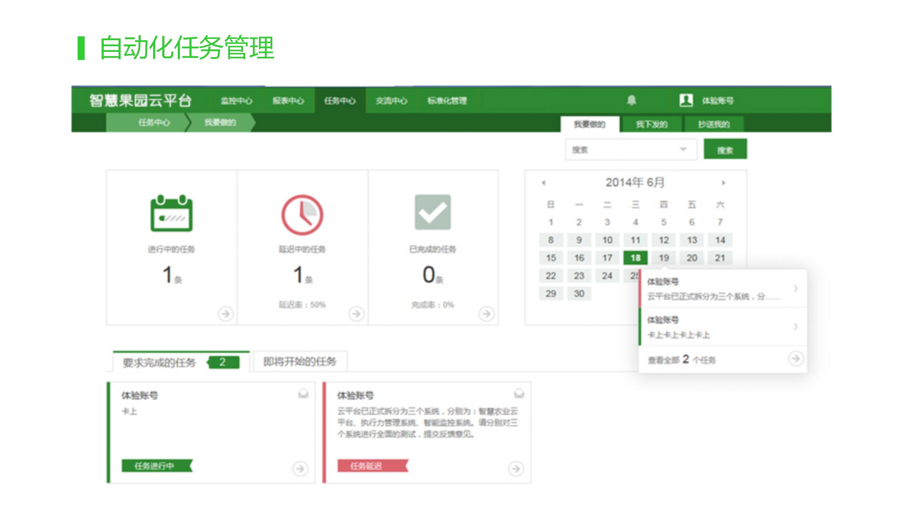
Task: Switch to 即将开始的任务 tab
Action: tap(300, 361)
